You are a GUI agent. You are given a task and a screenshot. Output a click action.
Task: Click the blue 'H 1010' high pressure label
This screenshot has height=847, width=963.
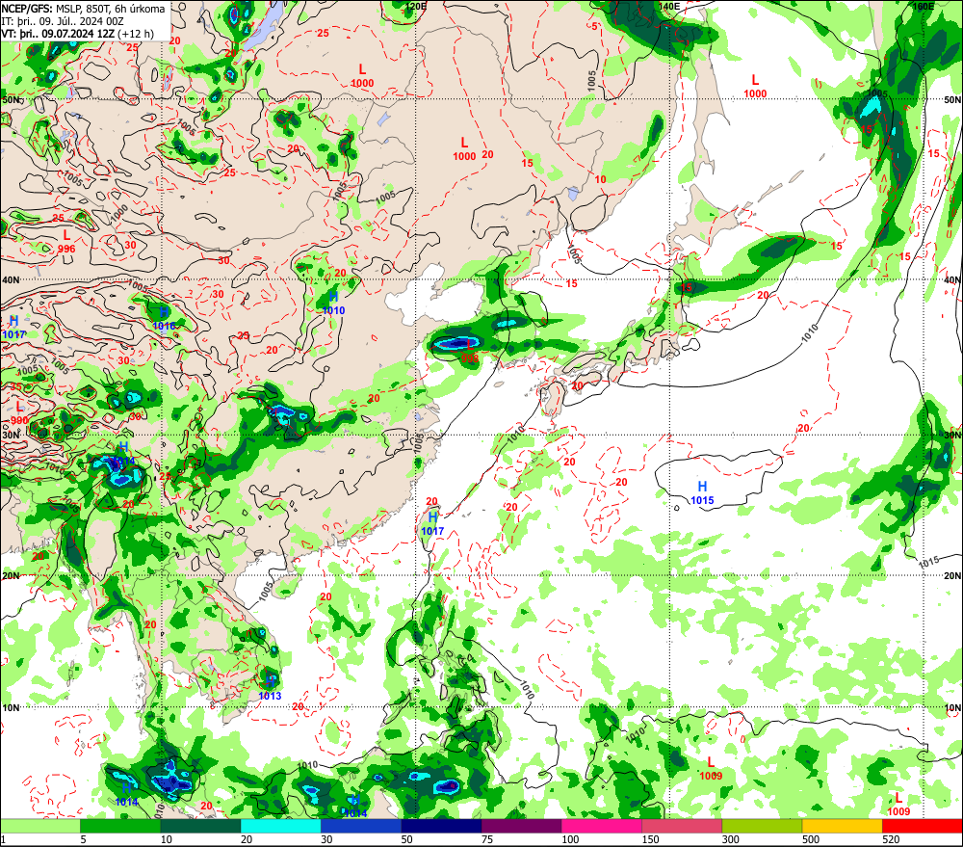333,304
